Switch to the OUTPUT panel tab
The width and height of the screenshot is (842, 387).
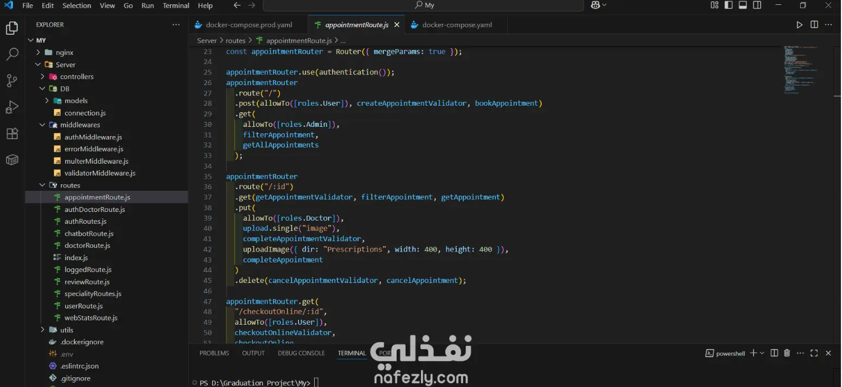[253, 353]
